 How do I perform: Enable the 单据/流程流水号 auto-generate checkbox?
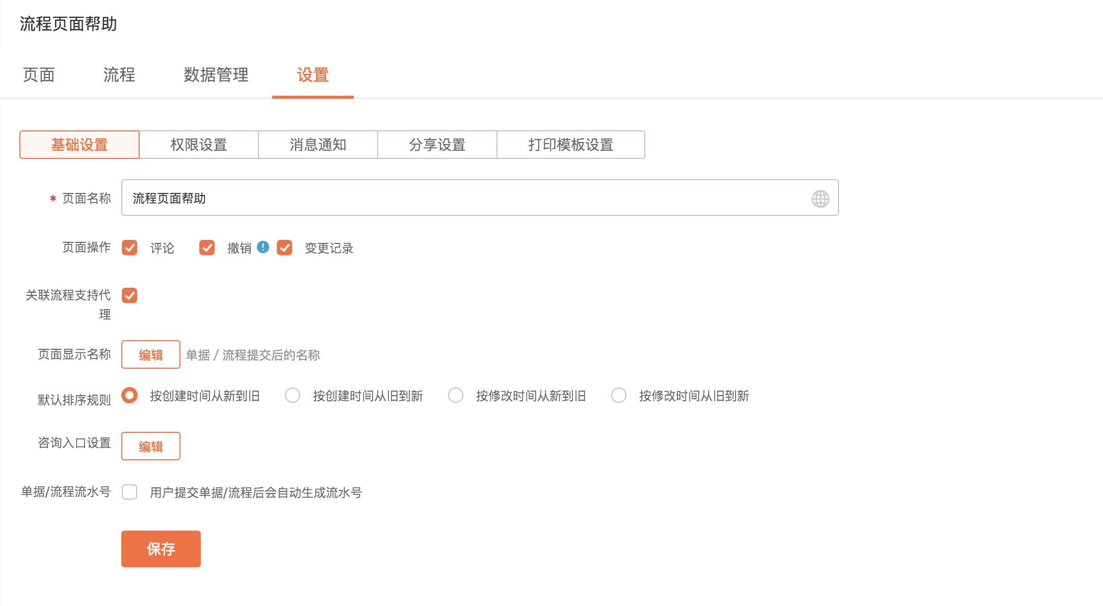click(129, 492)
